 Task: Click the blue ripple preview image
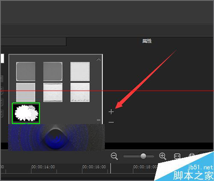tap(56, 137)
